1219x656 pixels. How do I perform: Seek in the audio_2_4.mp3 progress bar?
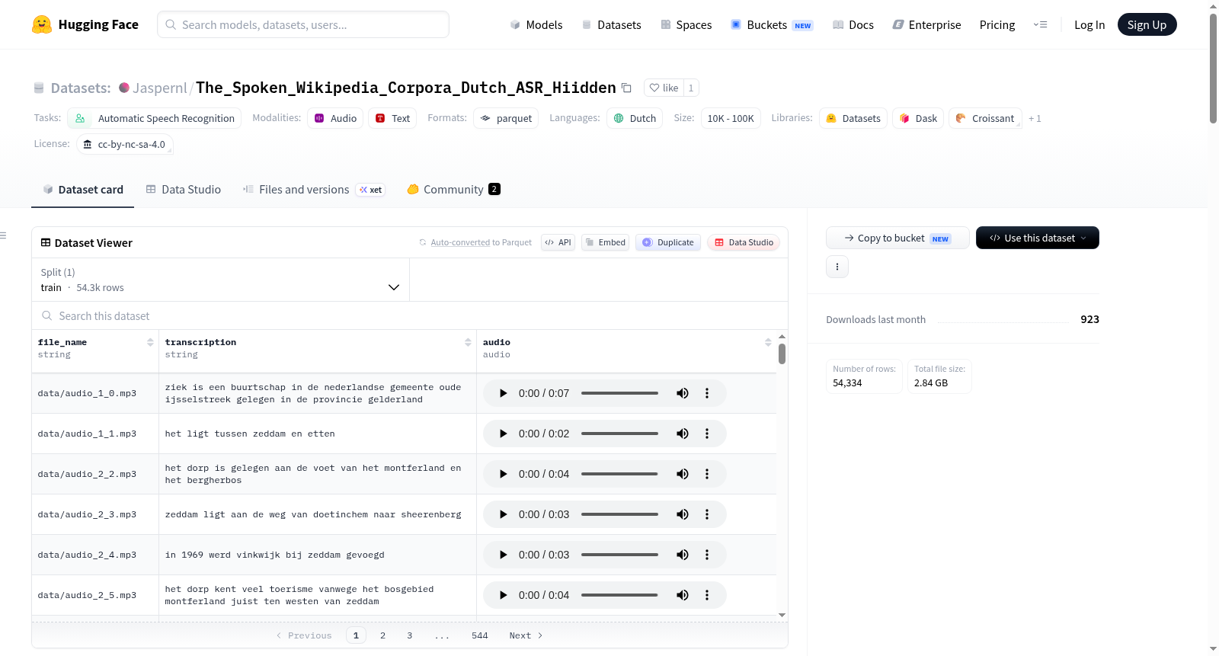point(619,555)
